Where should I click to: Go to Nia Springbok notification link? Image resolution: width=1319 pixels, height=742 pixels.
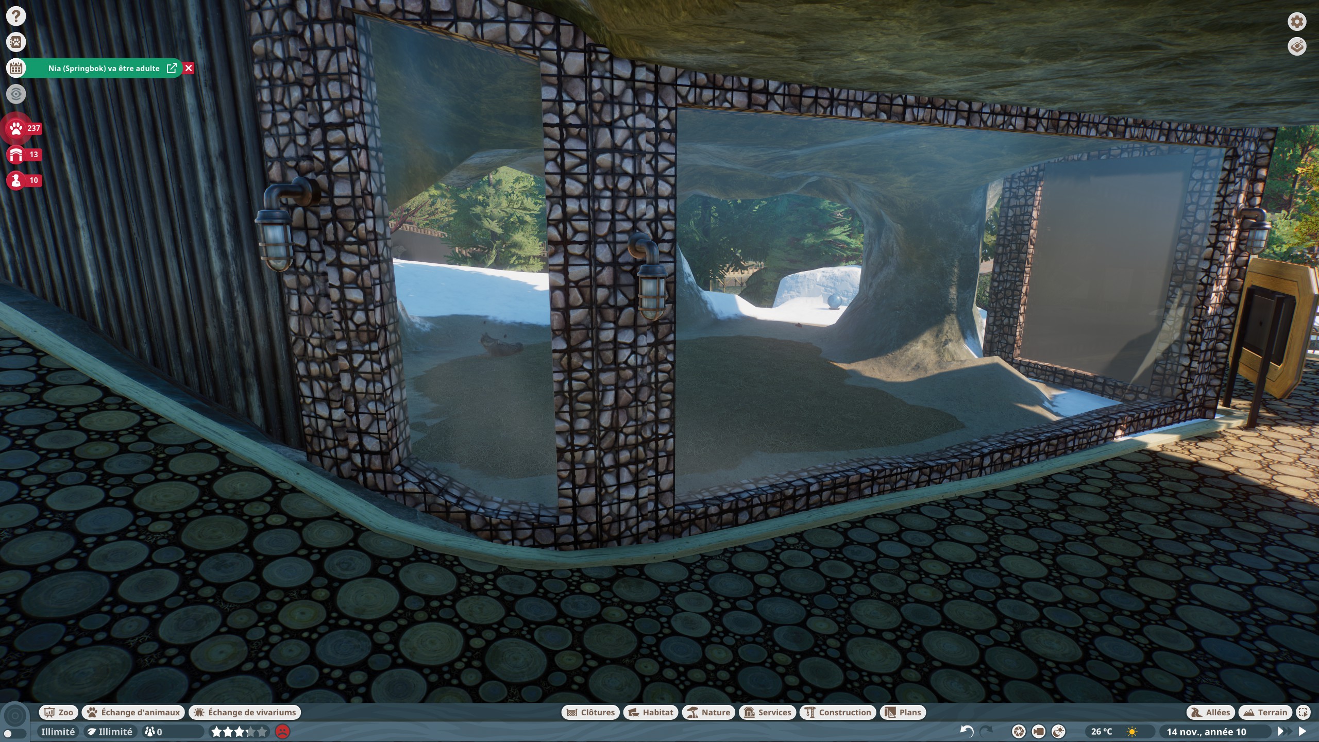172,68
